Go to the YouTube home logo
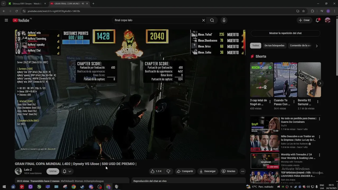This screenshot has height=190, width=338. 21,20
